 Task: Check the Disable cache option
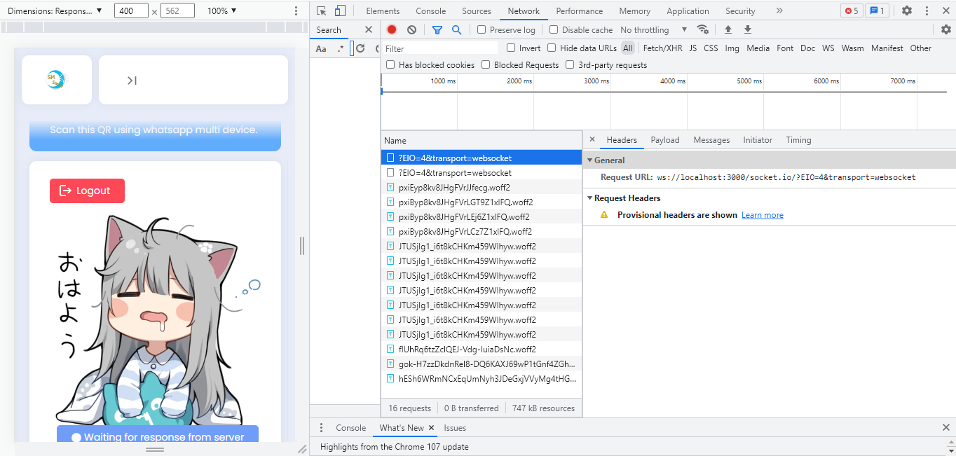tap(554, 30)
